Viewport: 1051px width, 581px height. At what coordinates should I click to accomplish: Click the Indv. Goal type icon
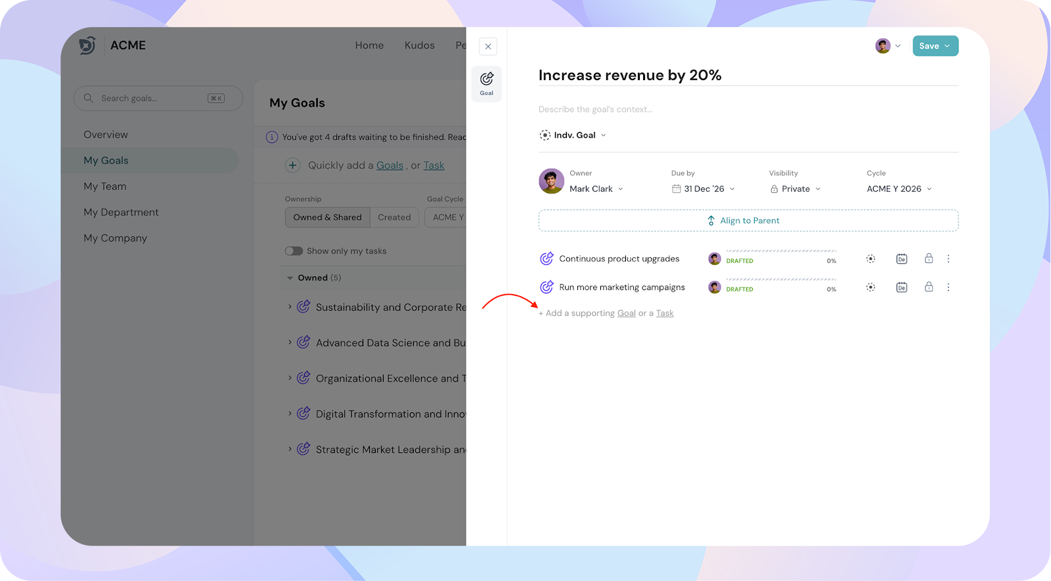click(545, 135)
